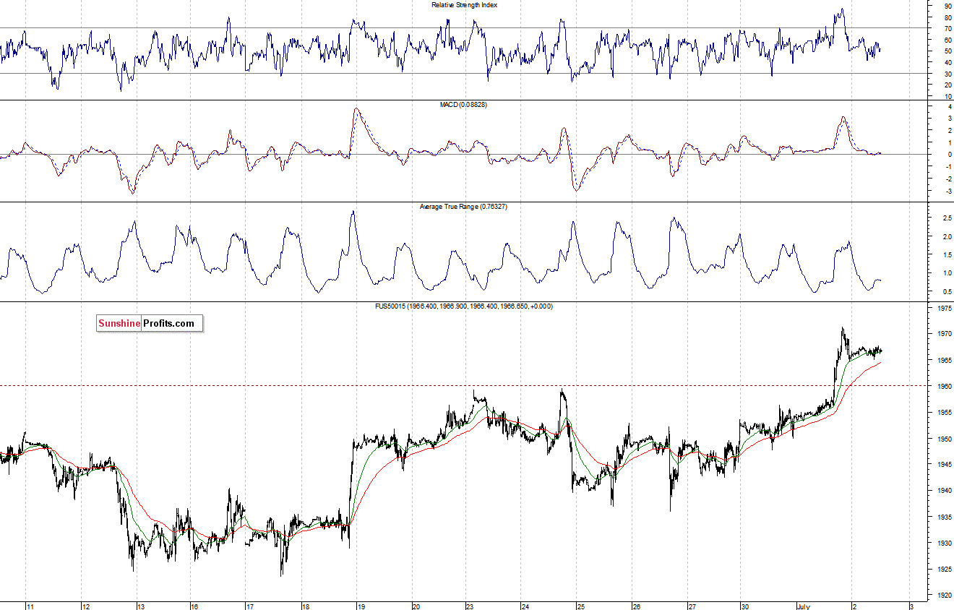Click the date label 11 on time axis
The height and width of the screenshot is (610, 954).
[30, 606]
